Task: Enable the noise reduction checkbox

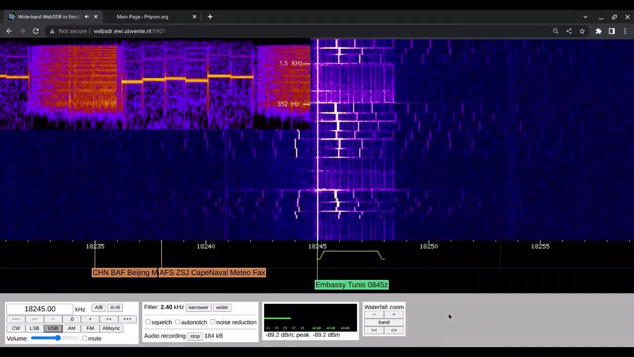Action: tap(212, 322)
